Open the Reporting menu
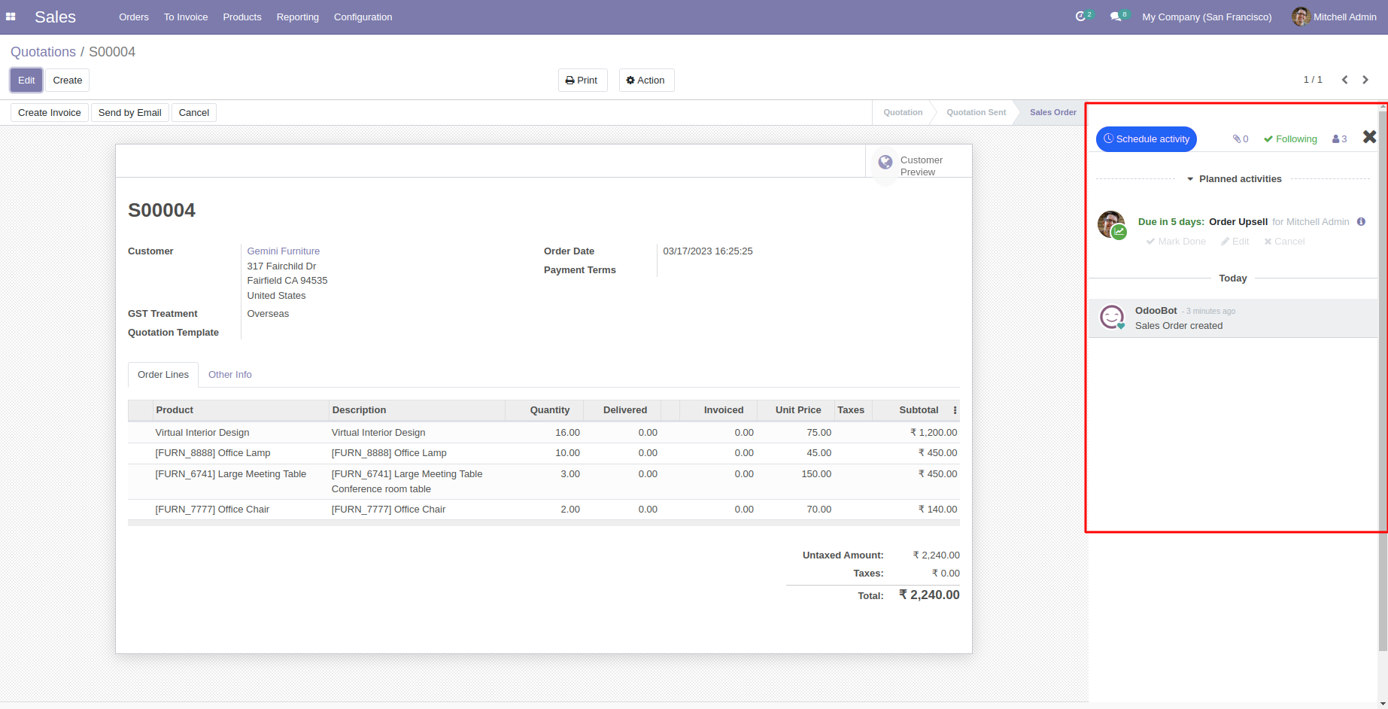 [x=297, y=17]
